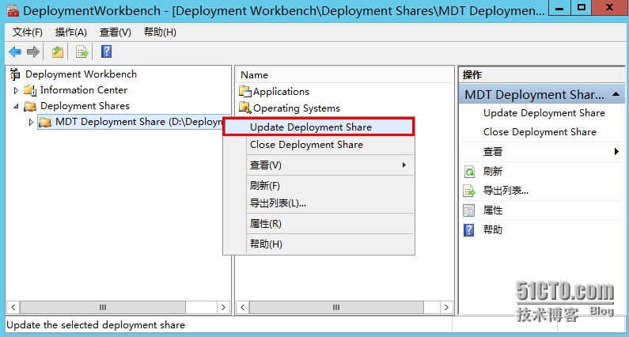This screenshot has width=629, height=337.
Task: Click 属性 in the actions pane
Action: point(493,210)
